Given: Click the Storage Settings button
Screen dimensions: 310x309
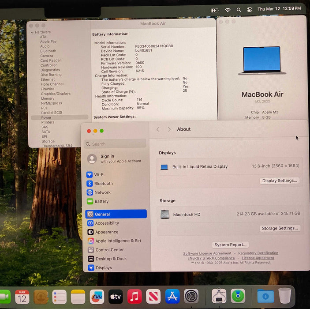Looking at the screenshot, I should click(x=280, y=228).
